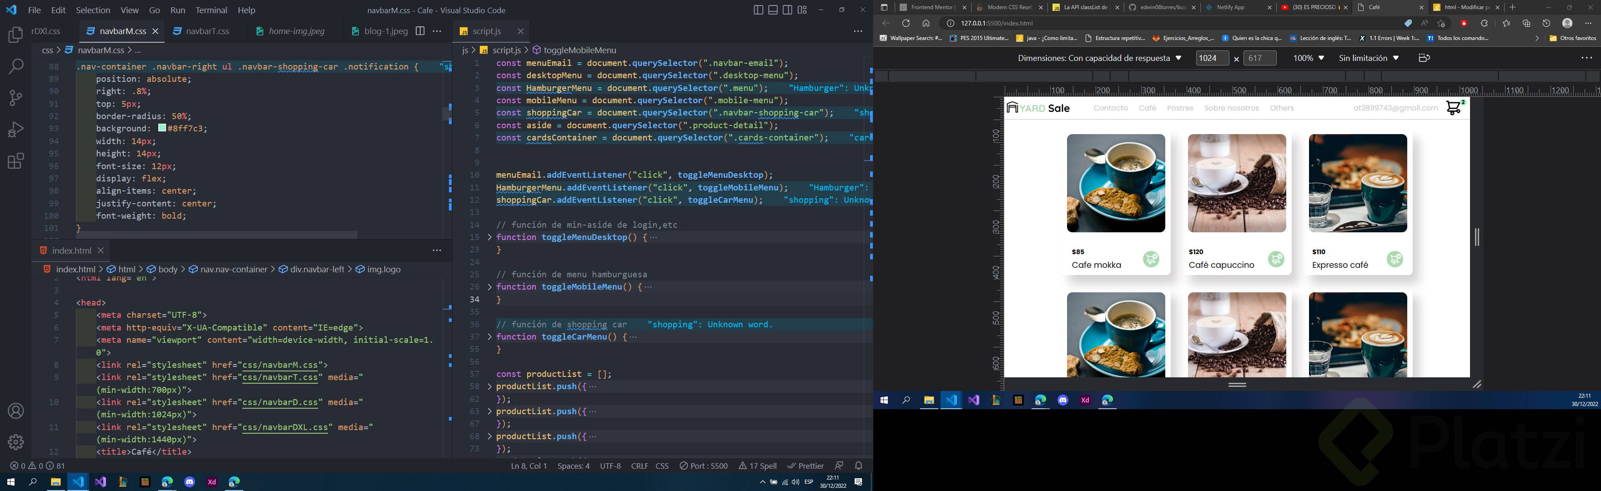Image resolution: width=1601 pixels, height=491 pixels.
Task: Expand the toggleMobileMenu function fold
Action: pos(490,287)
